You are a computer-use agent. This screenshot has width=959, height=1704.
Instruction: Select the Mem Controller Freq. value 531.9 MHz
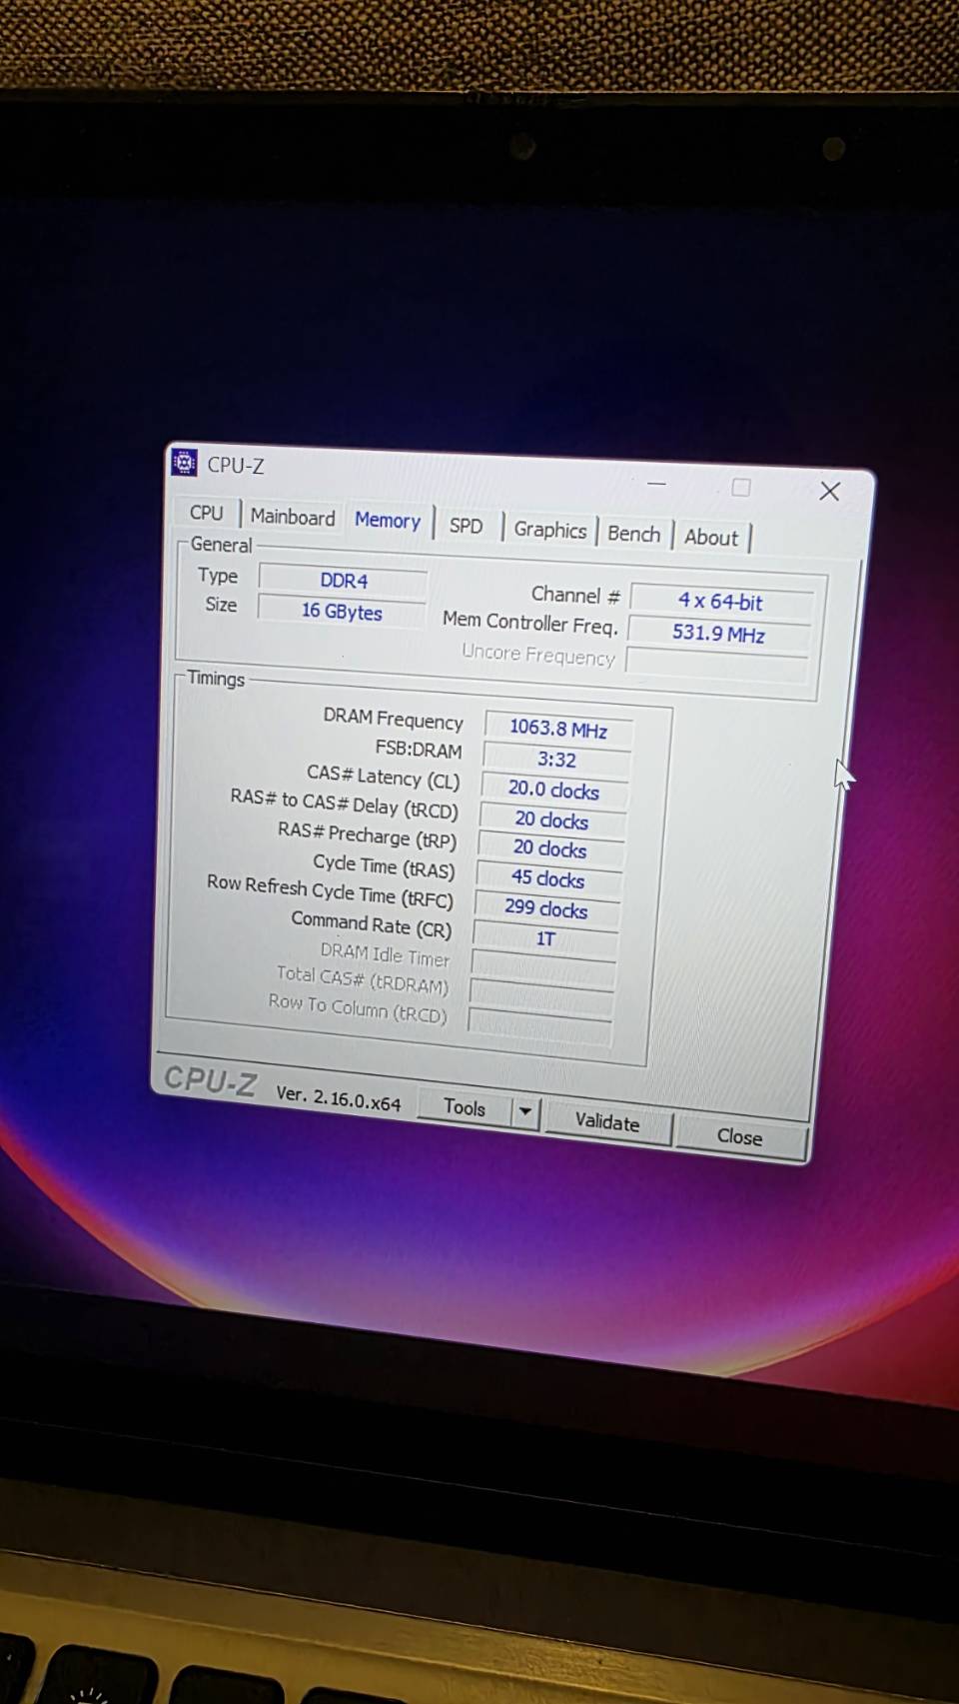coord(718,633)
